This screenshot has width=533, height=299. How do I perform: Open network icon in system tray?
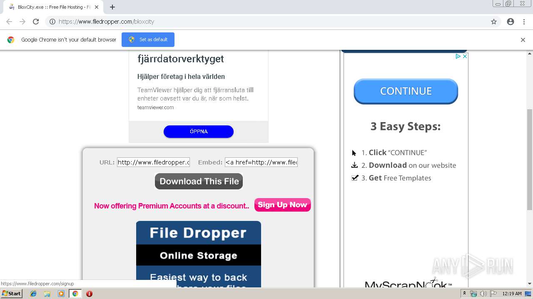473,294
